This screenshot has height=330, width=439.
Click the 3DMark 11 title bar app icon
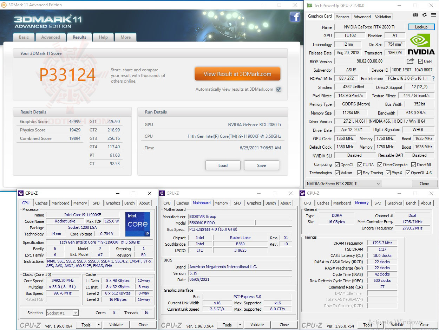pyautogui.click(x=4, y=5)
